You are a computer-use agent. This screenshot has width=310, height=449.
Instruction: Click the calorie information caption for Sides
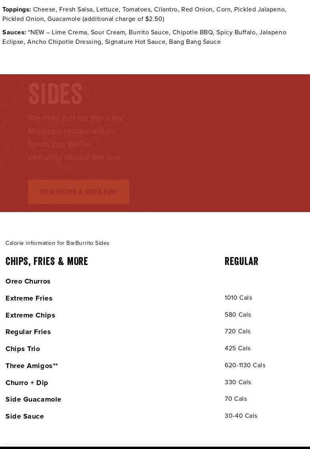point(57,243)
